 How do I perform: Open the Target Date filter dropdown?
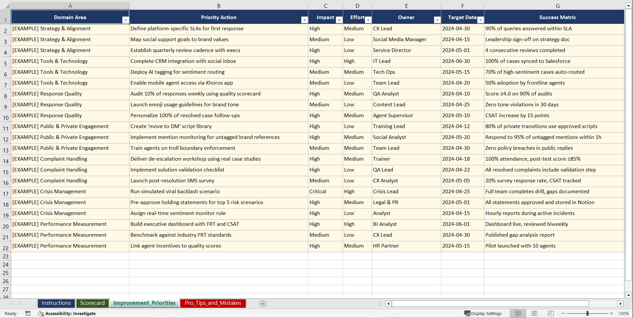480,20
